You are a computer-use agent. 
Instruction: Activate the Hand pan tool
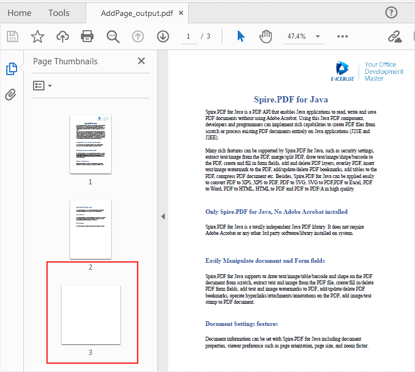266,36
